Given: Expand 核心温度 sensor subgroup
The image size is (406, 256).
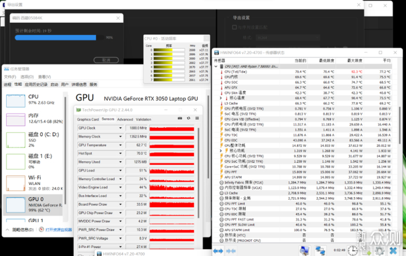Looking at the screenshot, I should coord(221,98).
